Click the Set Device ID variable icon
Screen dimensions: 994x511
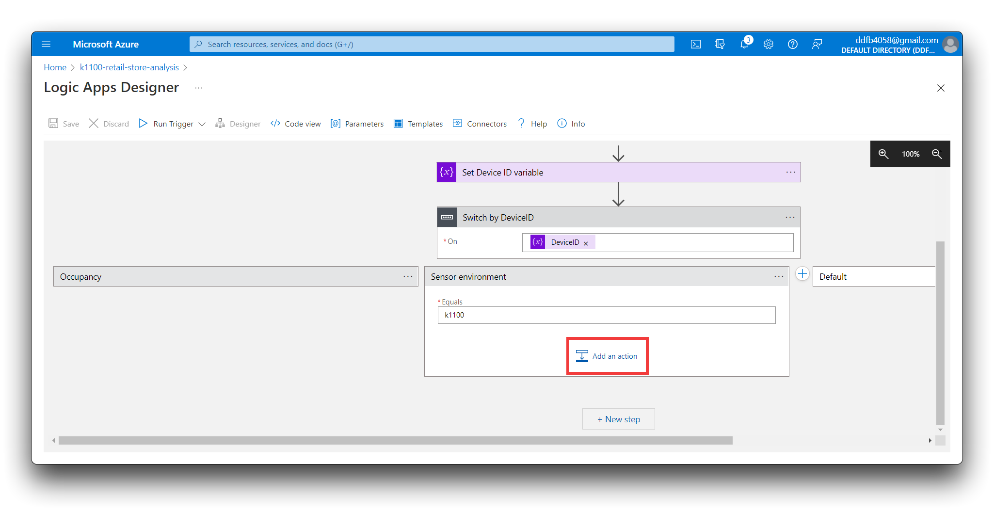(447, 172)
